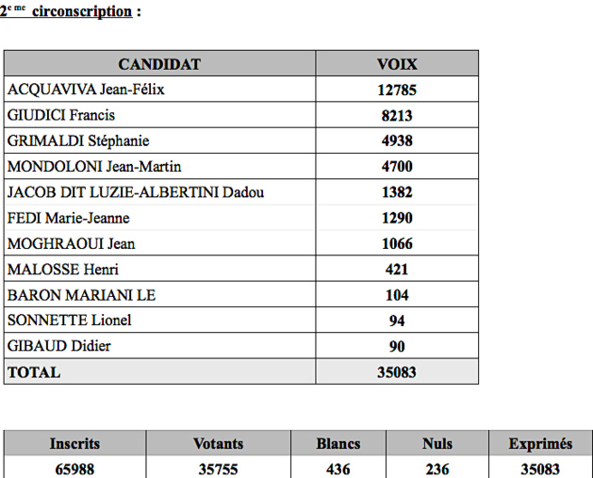
Task: Click the Inscrits column header
Action: point(74,443)
